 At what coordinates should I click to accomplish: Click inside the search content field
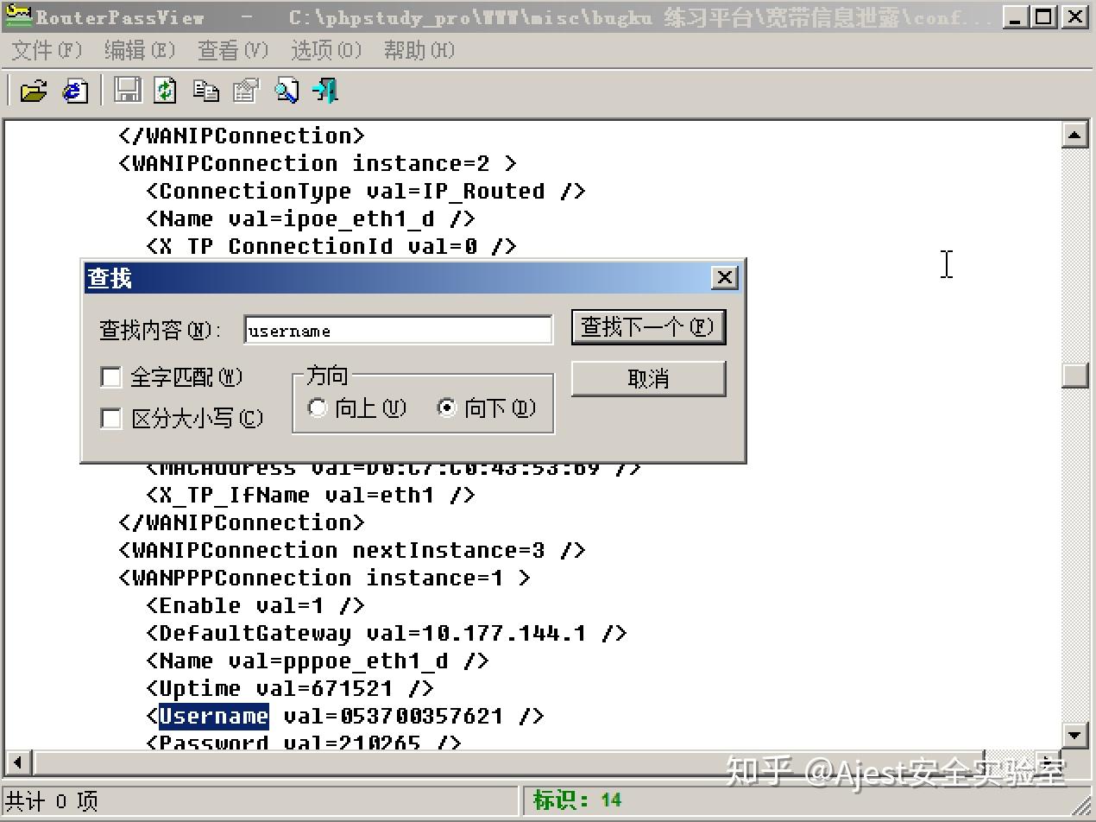click(x=397, y=329)
